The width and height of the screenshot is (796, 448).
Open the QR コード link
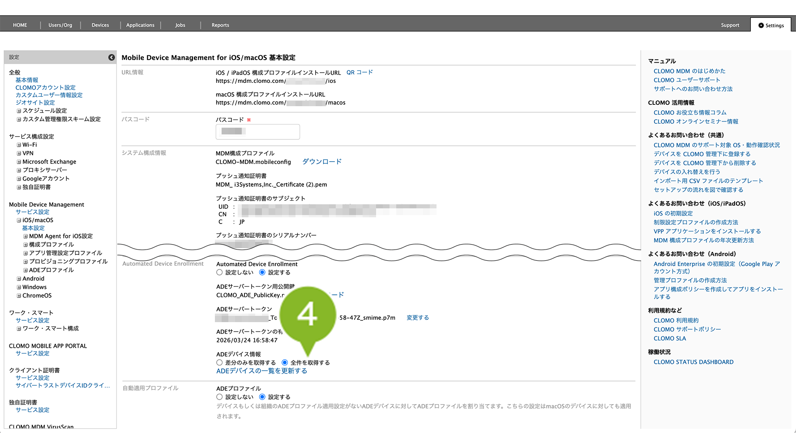tap(359, 73)
